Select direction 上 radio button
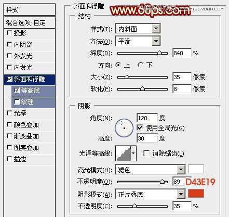 [118, 65]
